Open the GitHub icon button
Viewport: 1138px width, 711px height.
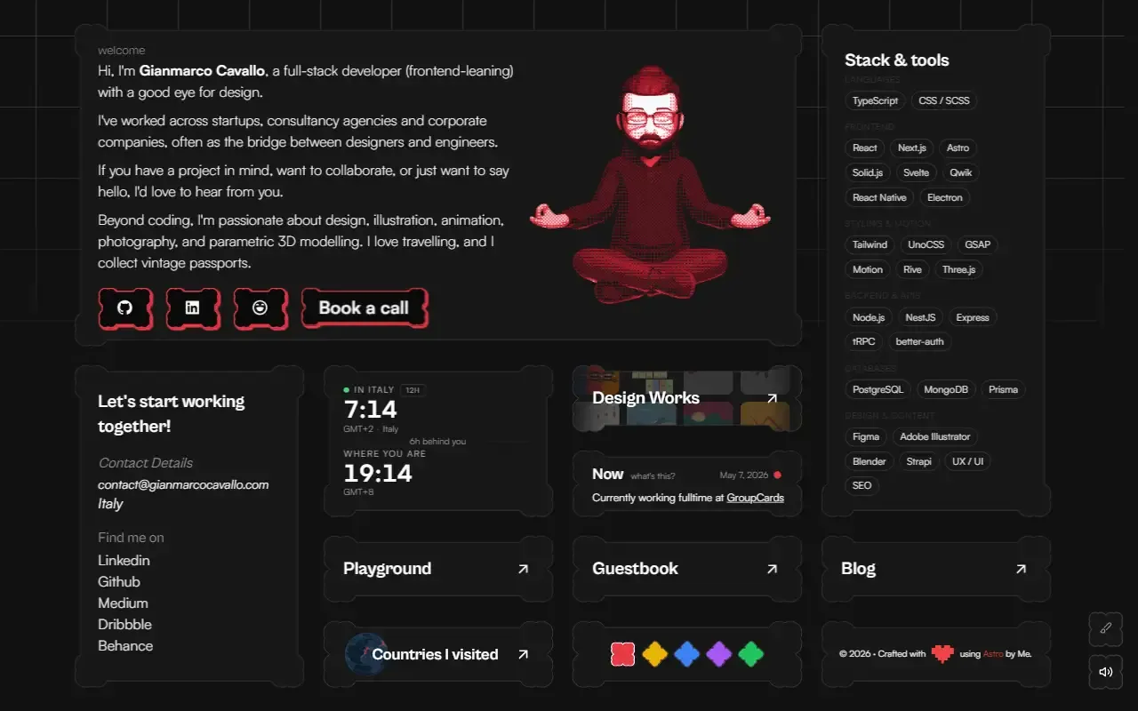point(125,308)
